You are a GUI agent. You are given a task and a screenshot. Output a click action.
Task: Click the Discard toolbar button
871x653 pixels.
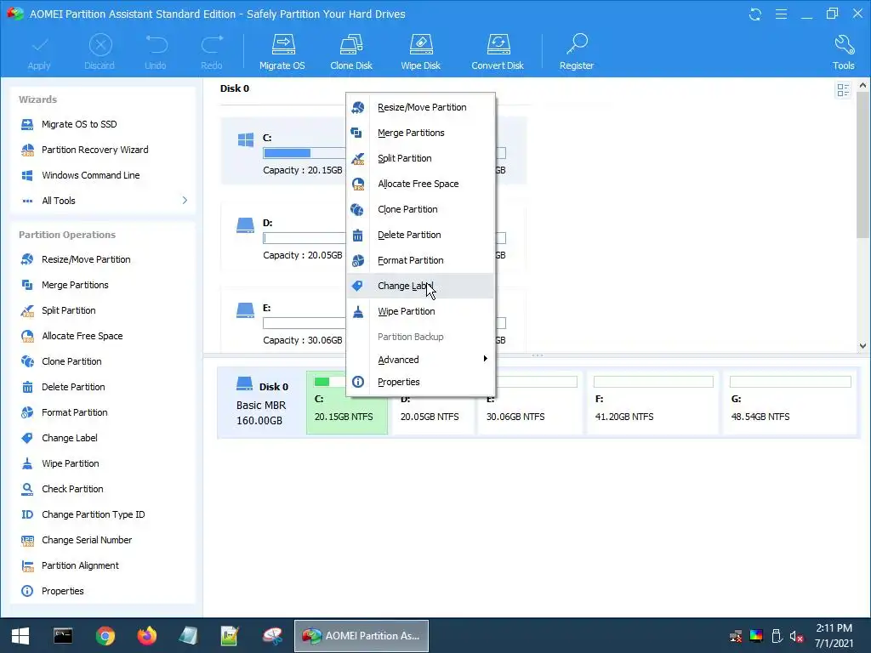pos(100,52)
